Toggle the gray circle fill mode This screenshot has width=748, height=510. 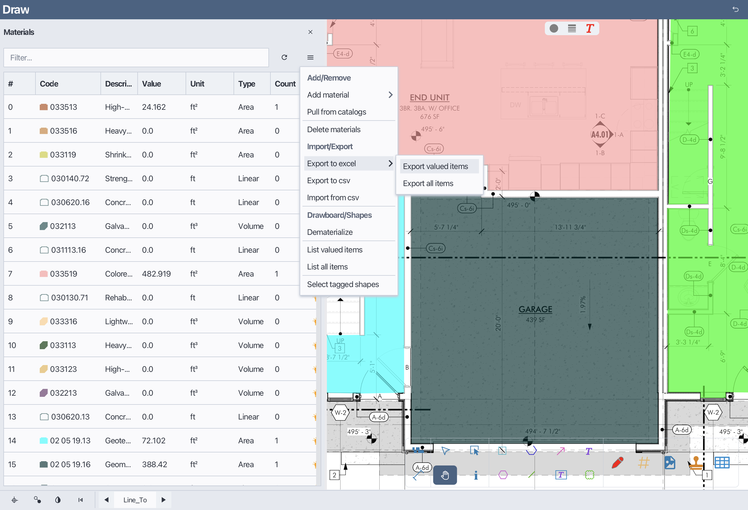coord(554,28)
